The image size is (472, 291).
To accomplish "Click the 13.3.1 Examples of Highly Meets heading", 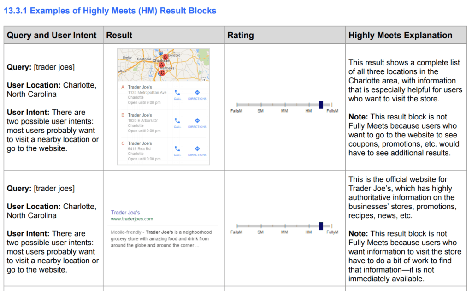I will [110, 11].
